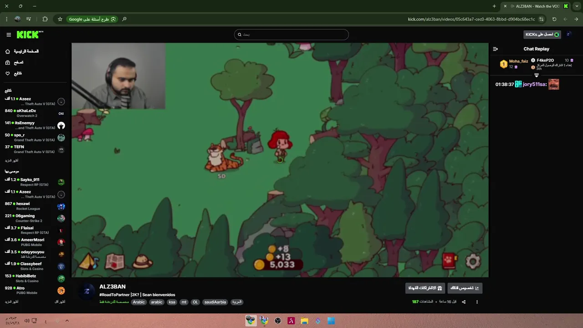Collapse recommended list with show less

tap(60, 302)
